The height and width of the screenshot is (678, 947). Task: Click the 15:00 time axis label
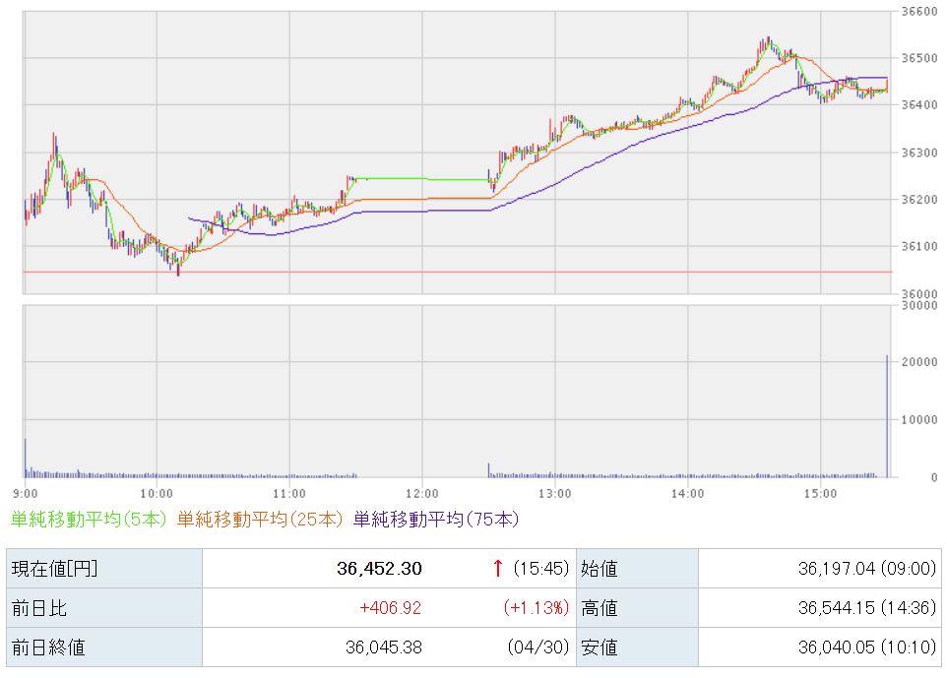click(820, 494)
